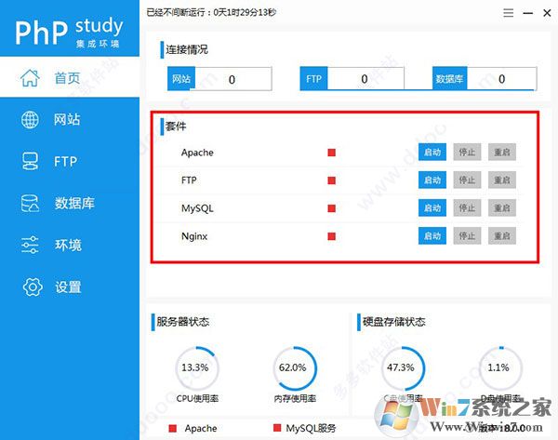
Task: Click FTP red status indicator in 套件
Action: point(332,180)
